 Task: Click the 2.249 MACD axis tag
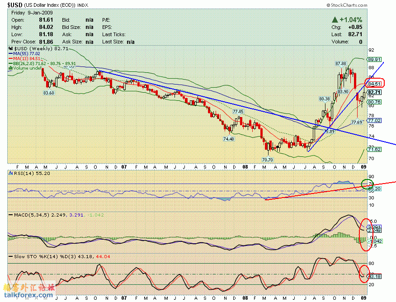tap(374, 231)
